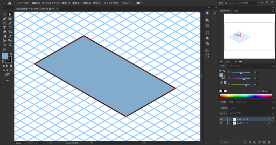Select the Lasso tool with cursor icon
The height and width of the screenshot is (145, 276).
10,32
